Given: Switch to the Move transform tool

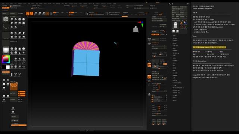Looking at the screenshot, I should [x=35, y=13].
